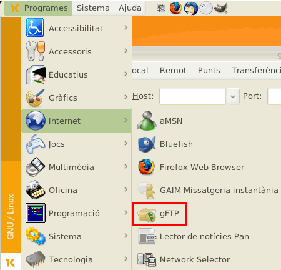The image size is (281, 270).
Task: Expand the Multimèdia category submenu
Action: (76, 167)
